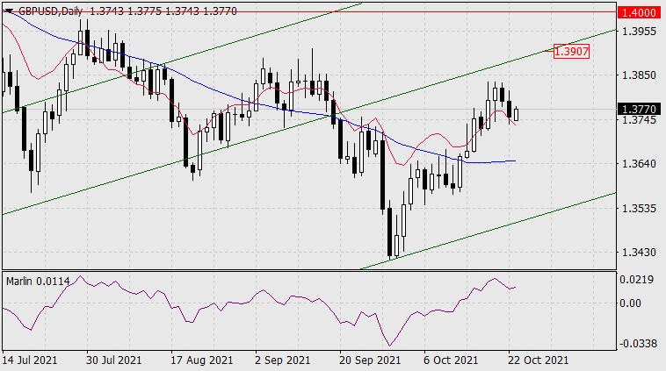Click the 30 Jul 2021 date label
Viewport: 666px width, 371px height.
(x=113, y=360)
